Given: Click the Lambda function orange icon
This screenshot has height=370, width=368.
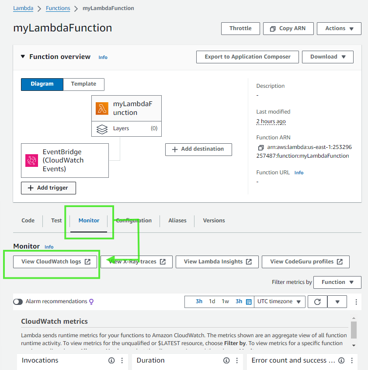Looking at the screenshot, I should coord(102,108).
